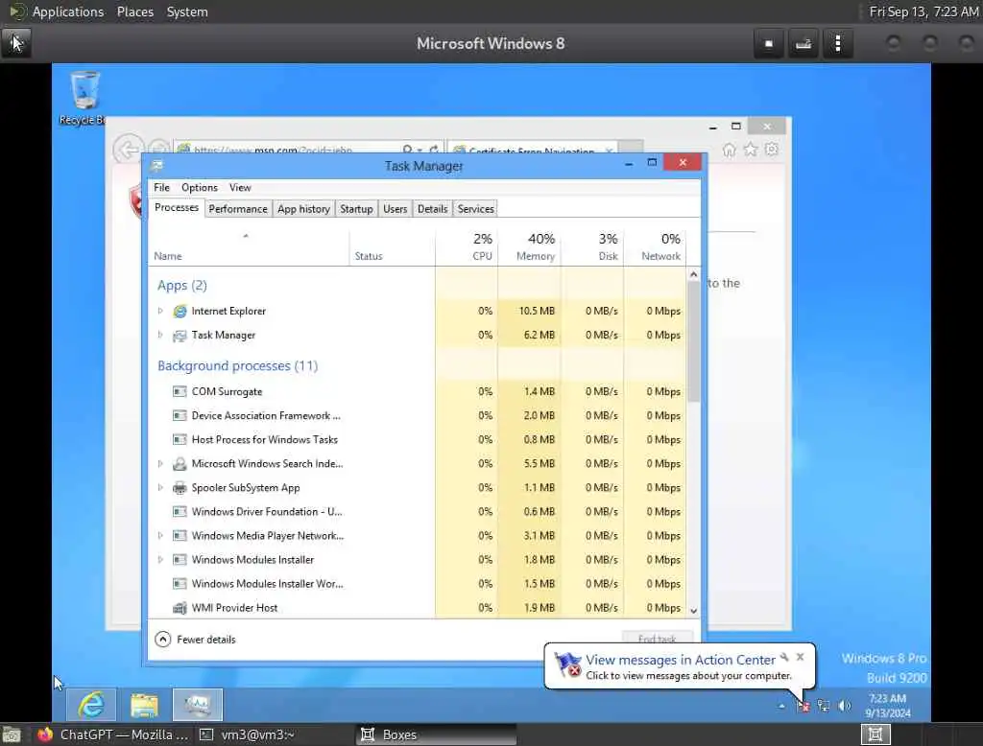Click the Windows Modules Installer Worker icon
The width and height of the screenshot is (983, 746).
point(180,584)
